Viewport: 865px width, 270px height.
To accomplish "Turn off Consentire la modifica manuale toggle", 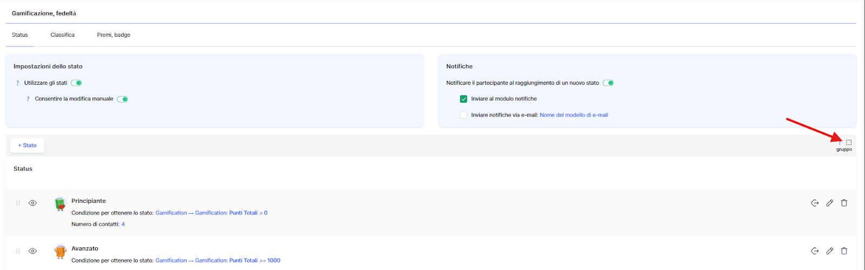I will (123, 99).
